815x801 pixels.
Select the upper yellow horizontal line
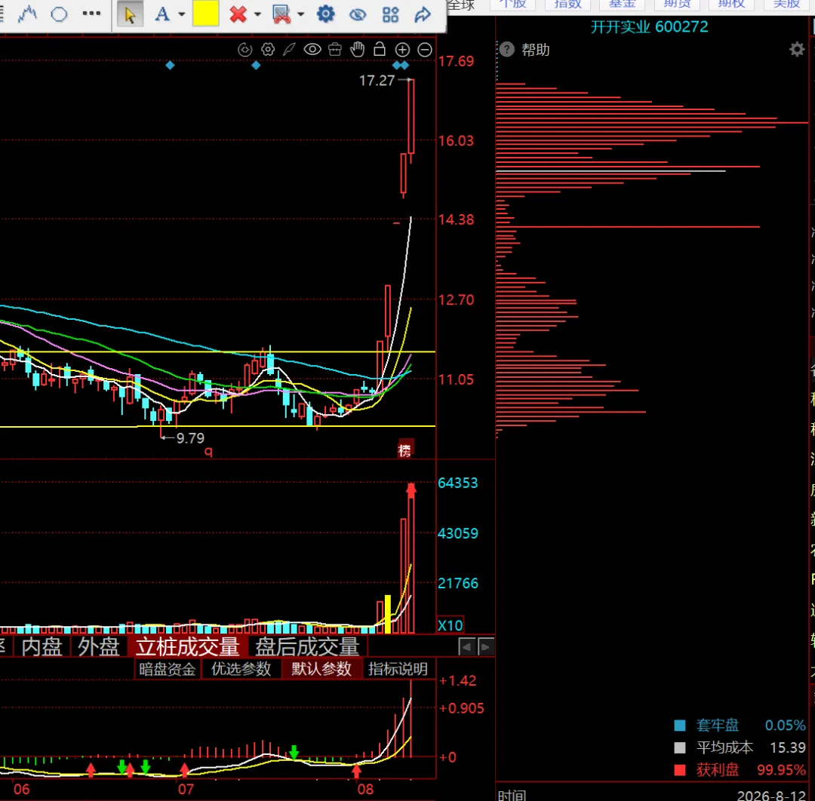tap(217, 352)
